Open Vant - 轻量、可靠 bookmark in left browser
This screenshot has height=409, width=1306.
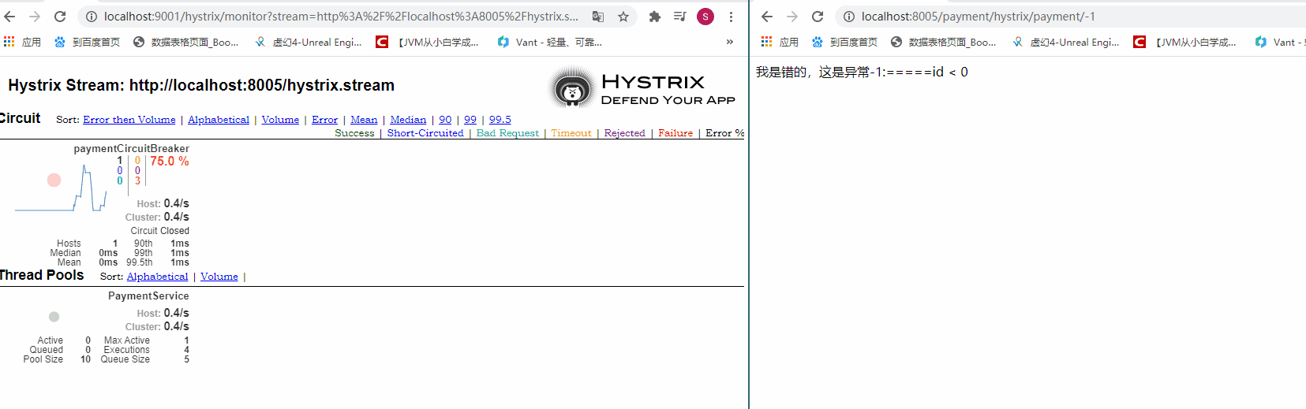[550, 42]
